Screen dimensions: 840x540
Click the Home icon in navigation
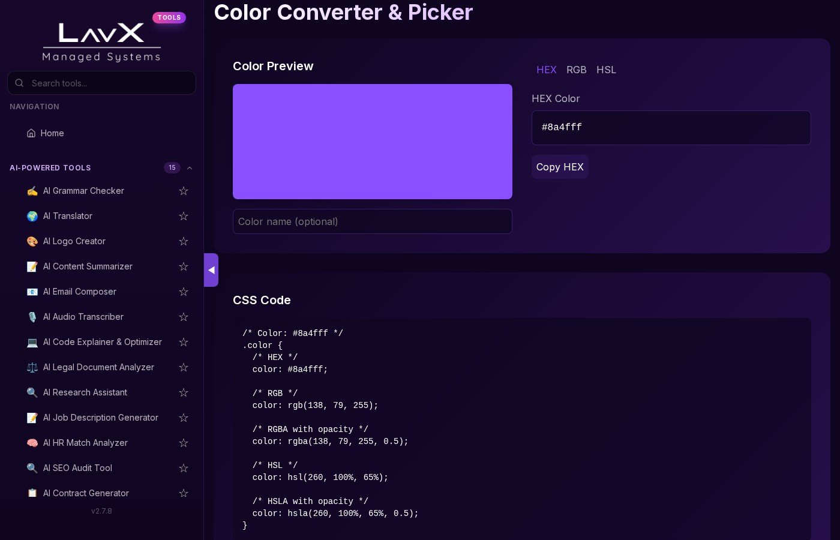(31, 133)
